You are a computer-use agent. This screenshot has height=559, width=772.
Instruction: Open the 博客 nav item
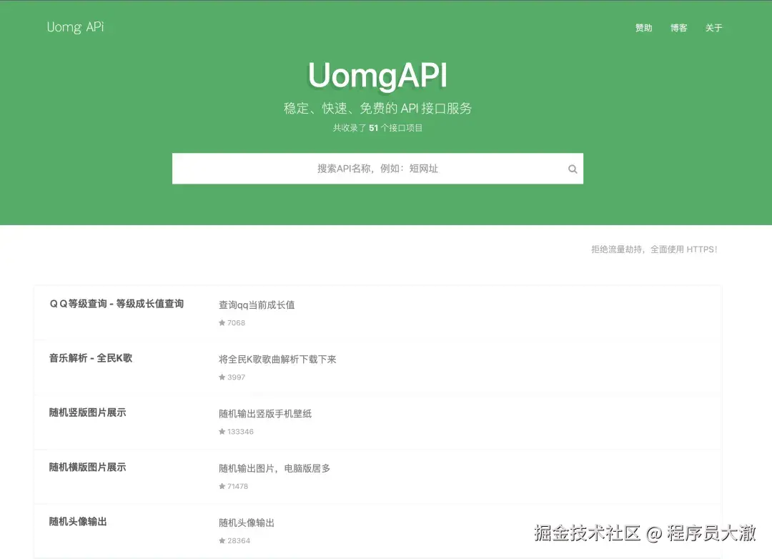678,28
